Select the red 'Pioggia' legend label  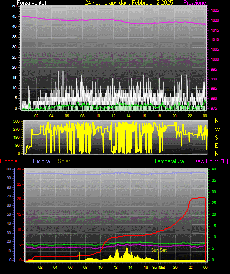pyautogui.click(x=9, y=161)
